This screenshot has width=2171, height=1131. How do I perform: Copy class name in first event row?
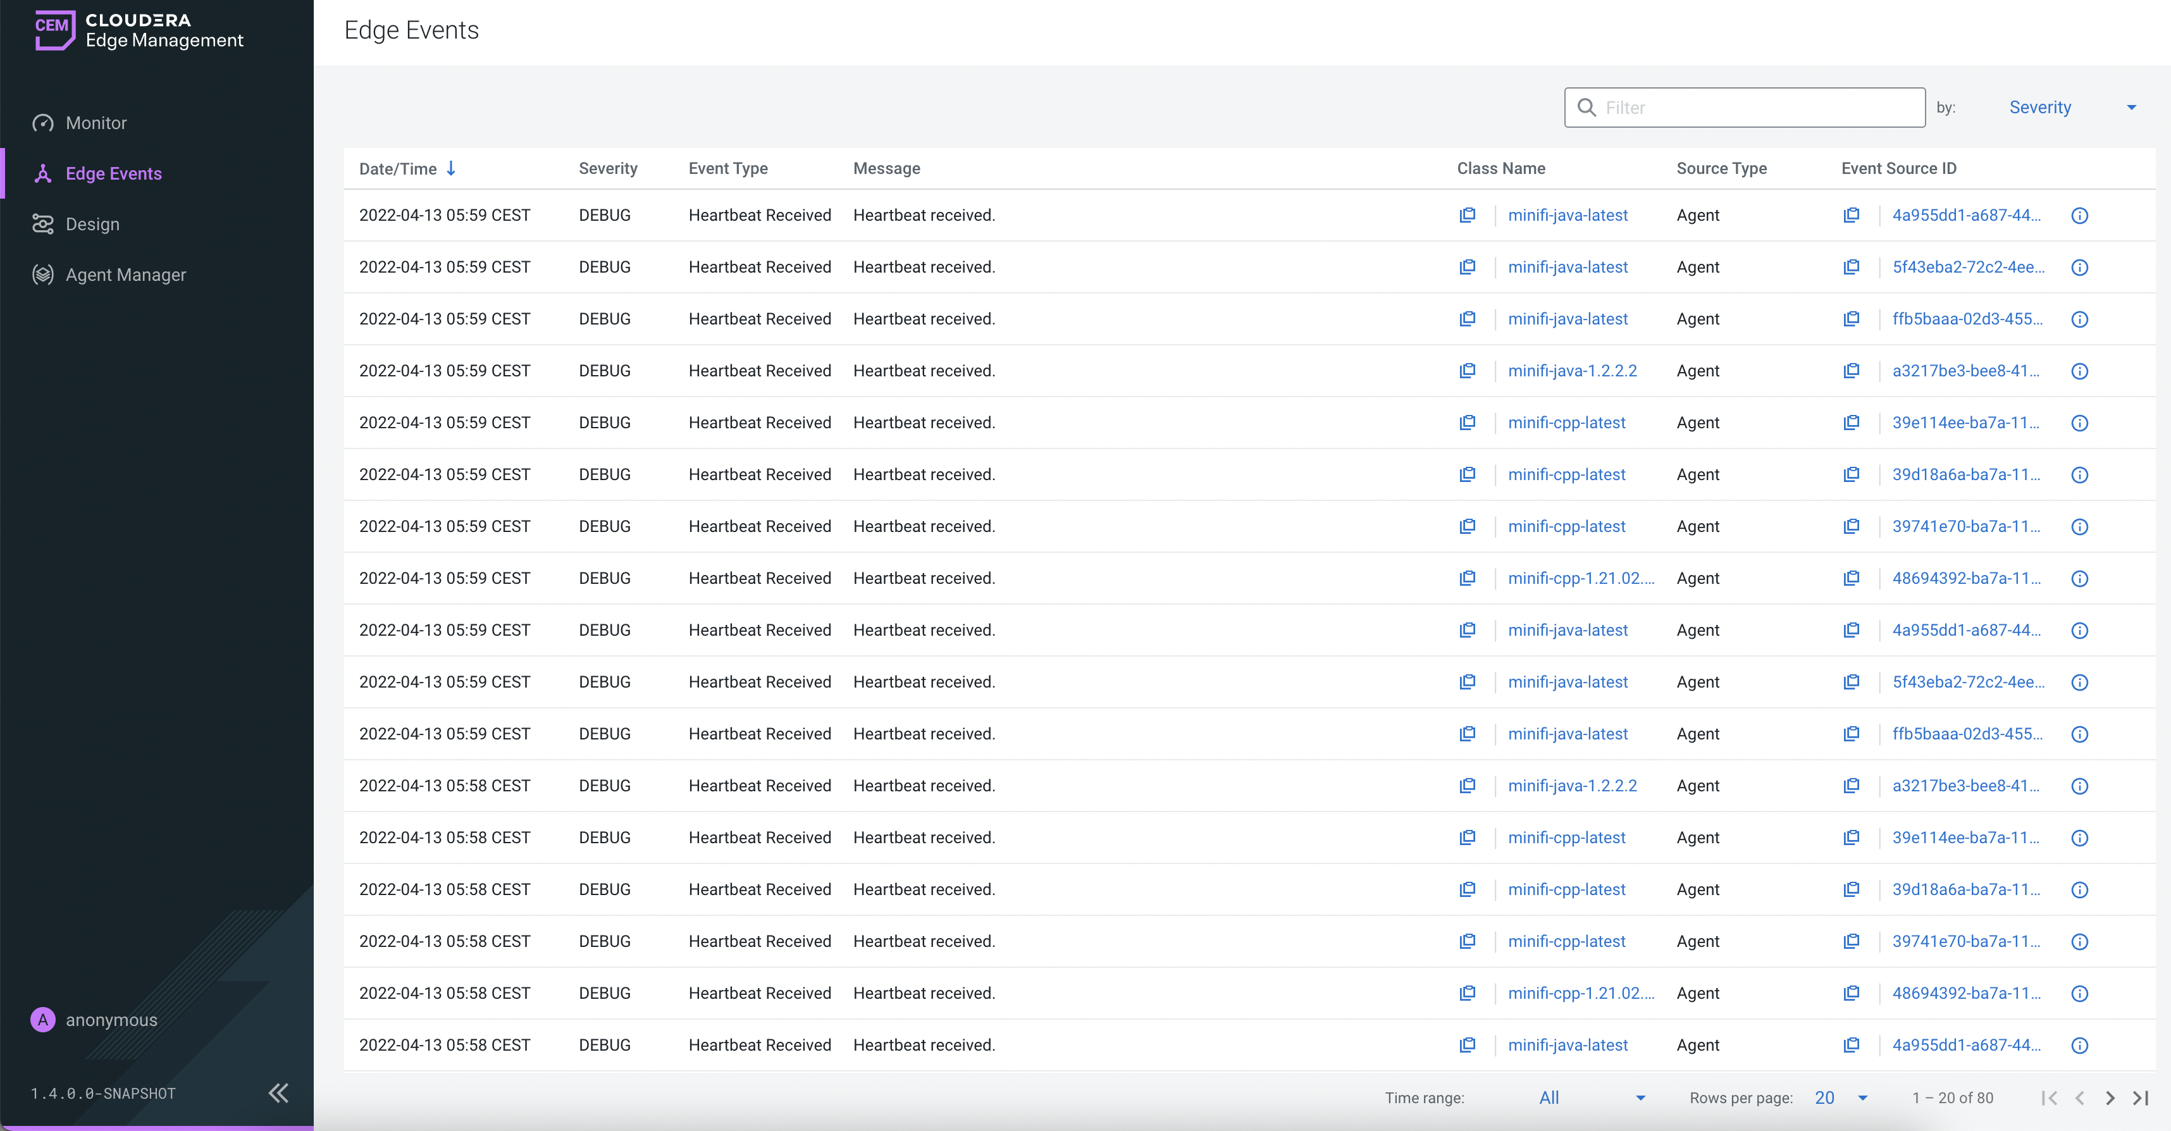1468,215
